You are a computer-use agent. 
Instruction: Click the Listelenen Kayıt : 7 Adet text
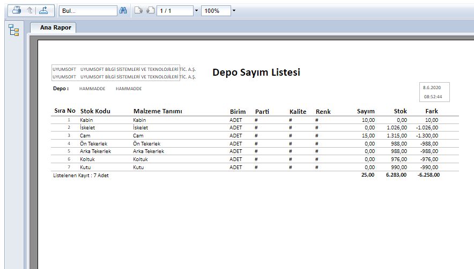[80, 175]
